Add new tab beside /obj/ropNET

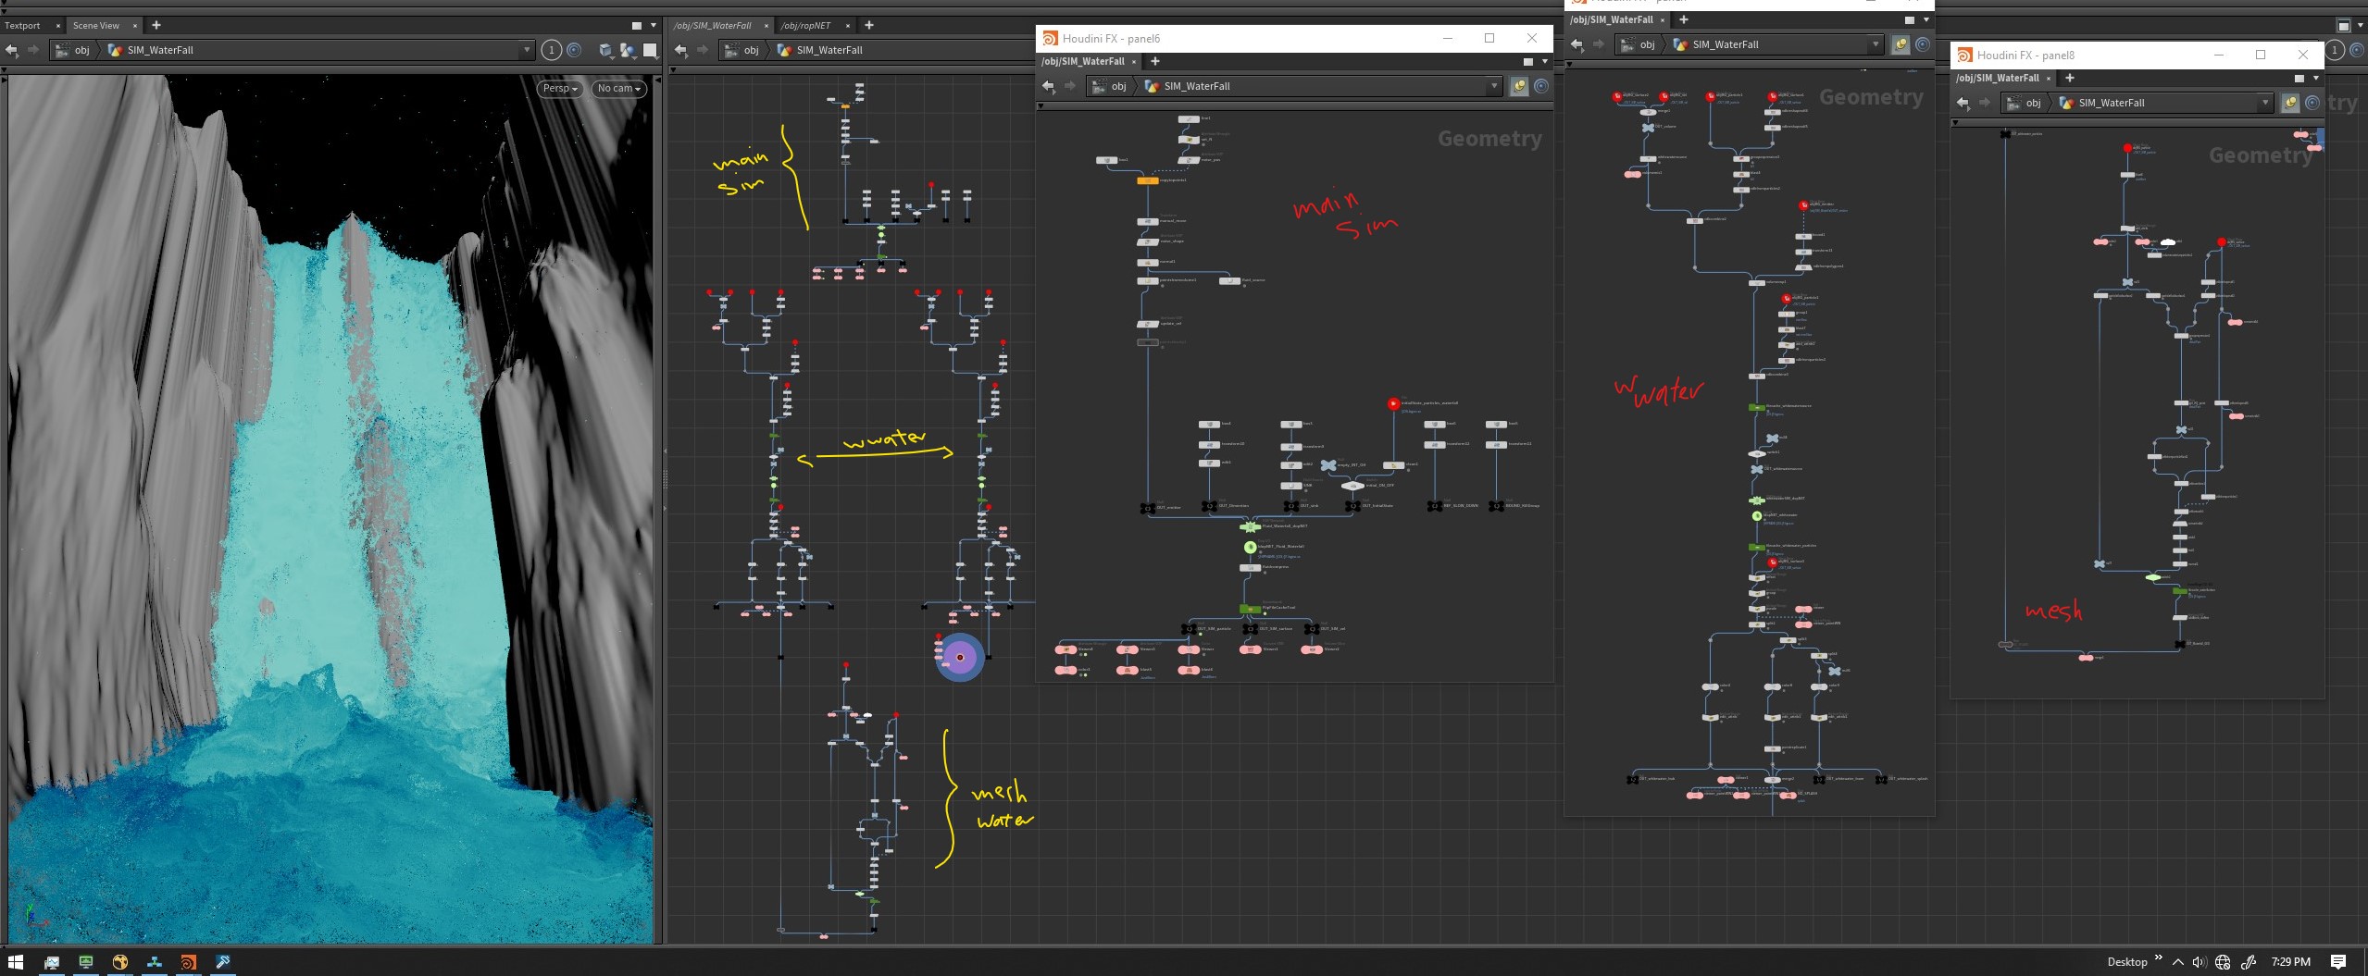click(x=868, y=25)
